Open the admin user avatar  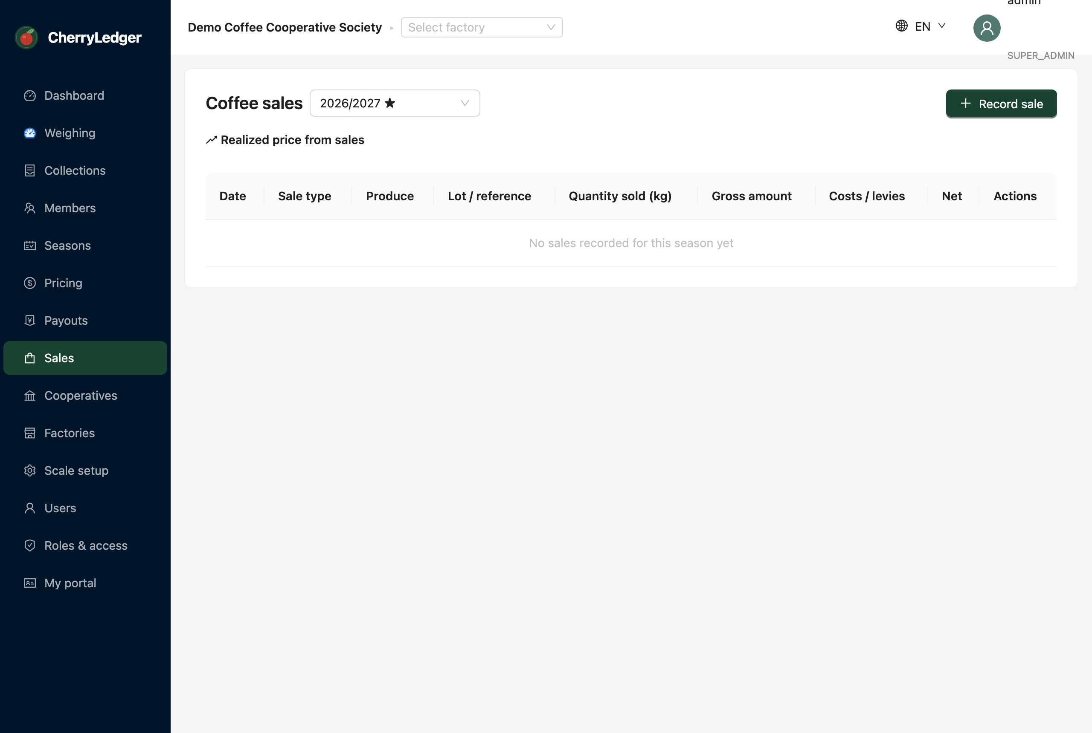987,28
